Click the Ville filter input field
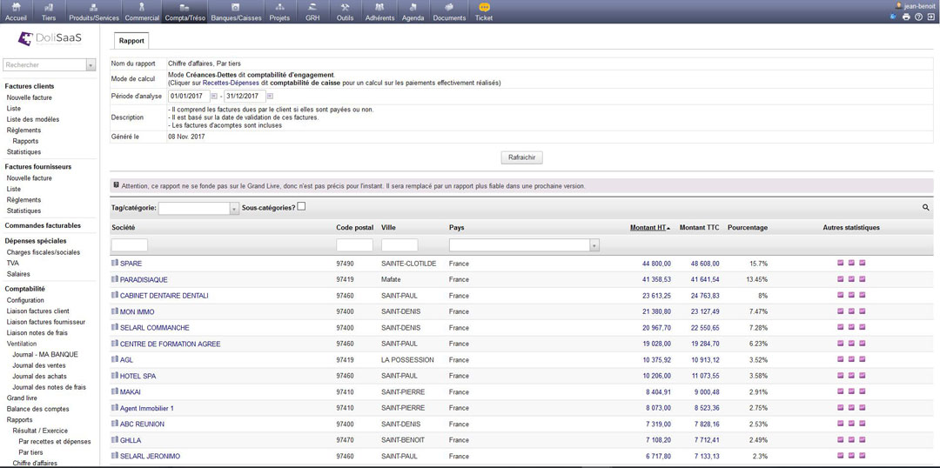This screenshot has width=940, height=468. [x=399, y=245]
